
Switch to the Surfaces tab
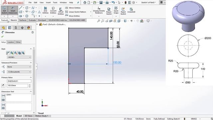pos(23,20)
